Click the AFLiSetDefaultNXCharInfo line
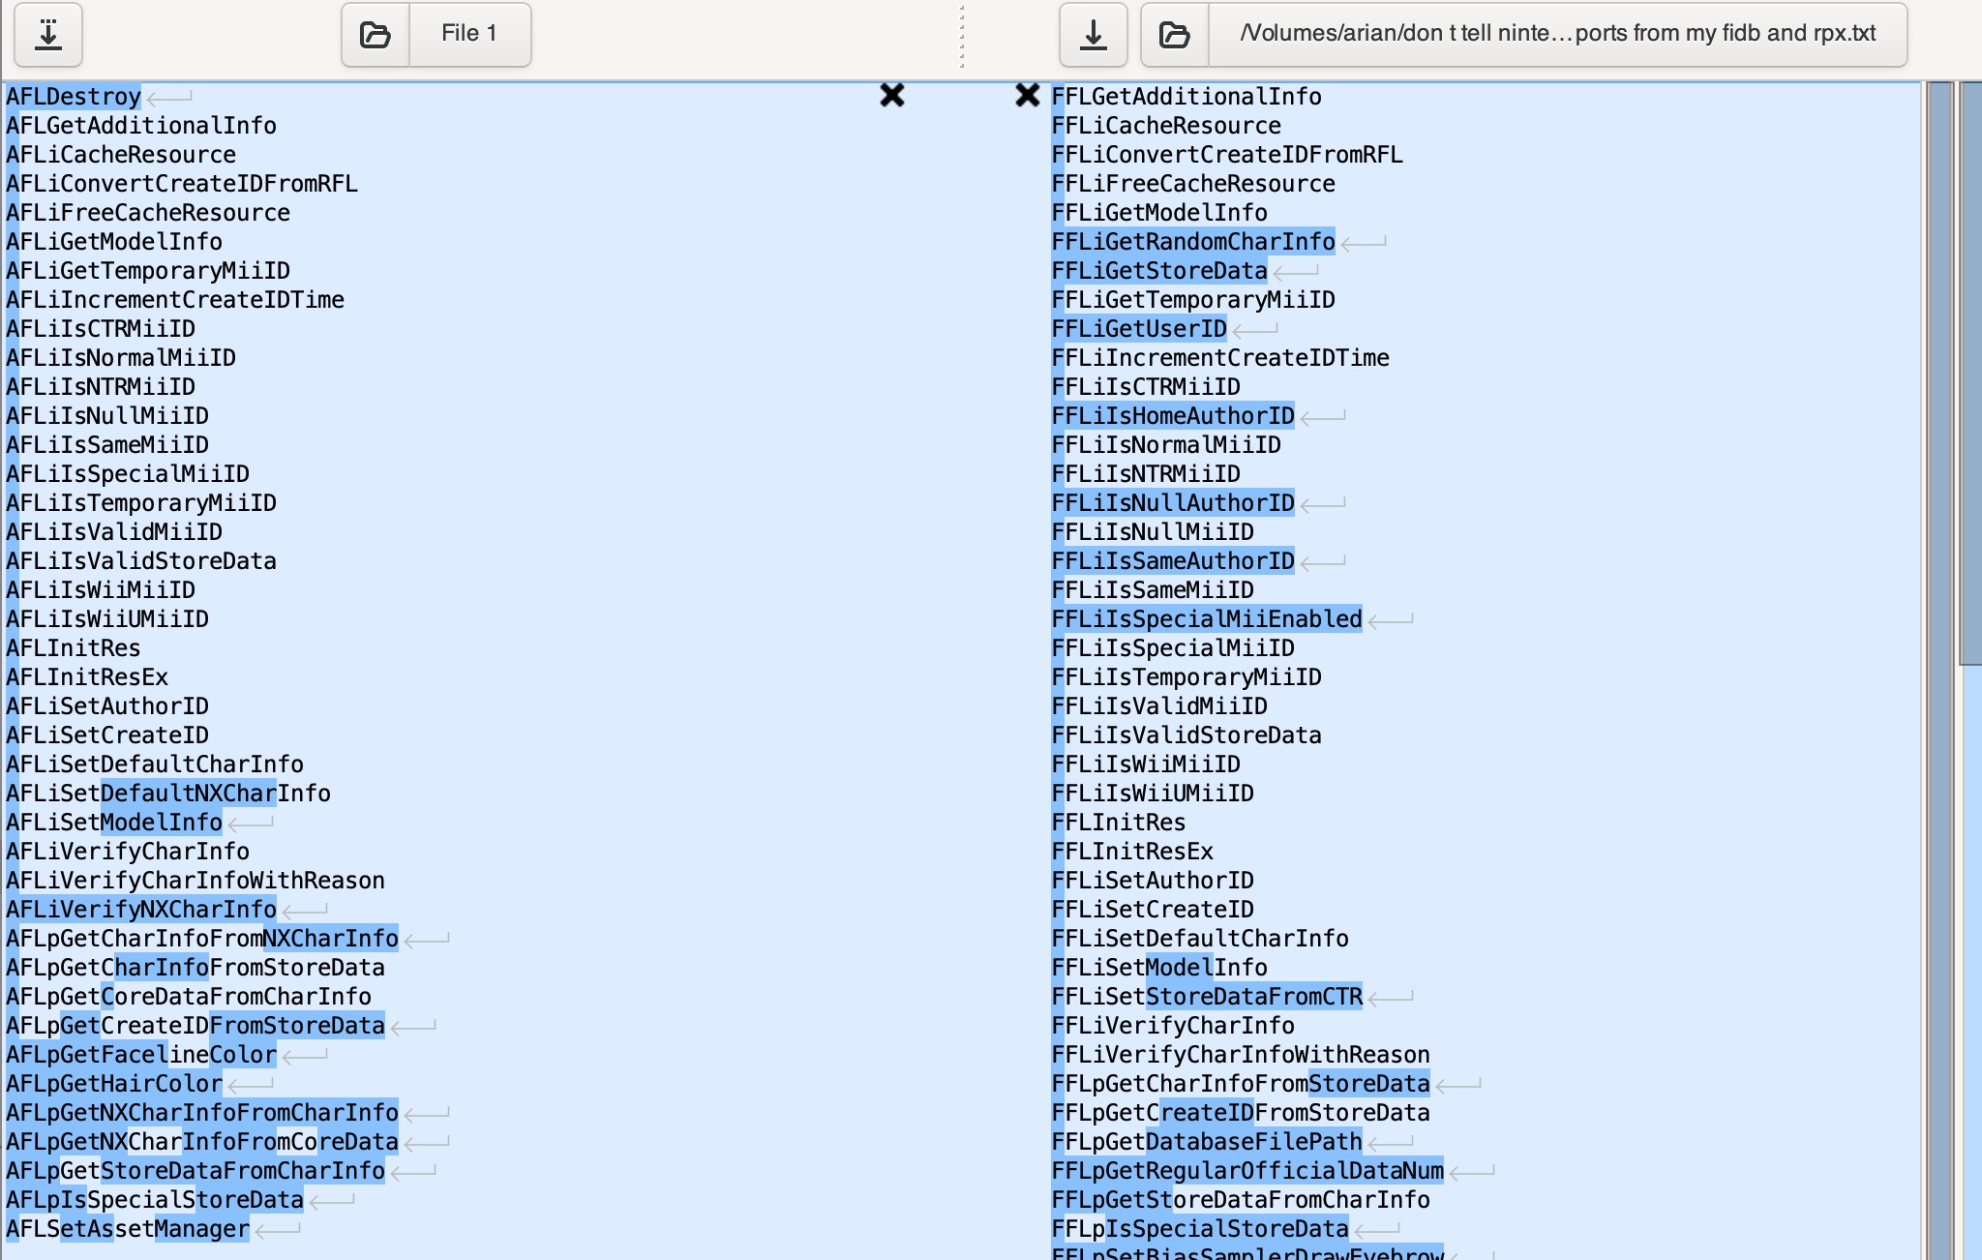The image size is (1982, 1260). 168,794
